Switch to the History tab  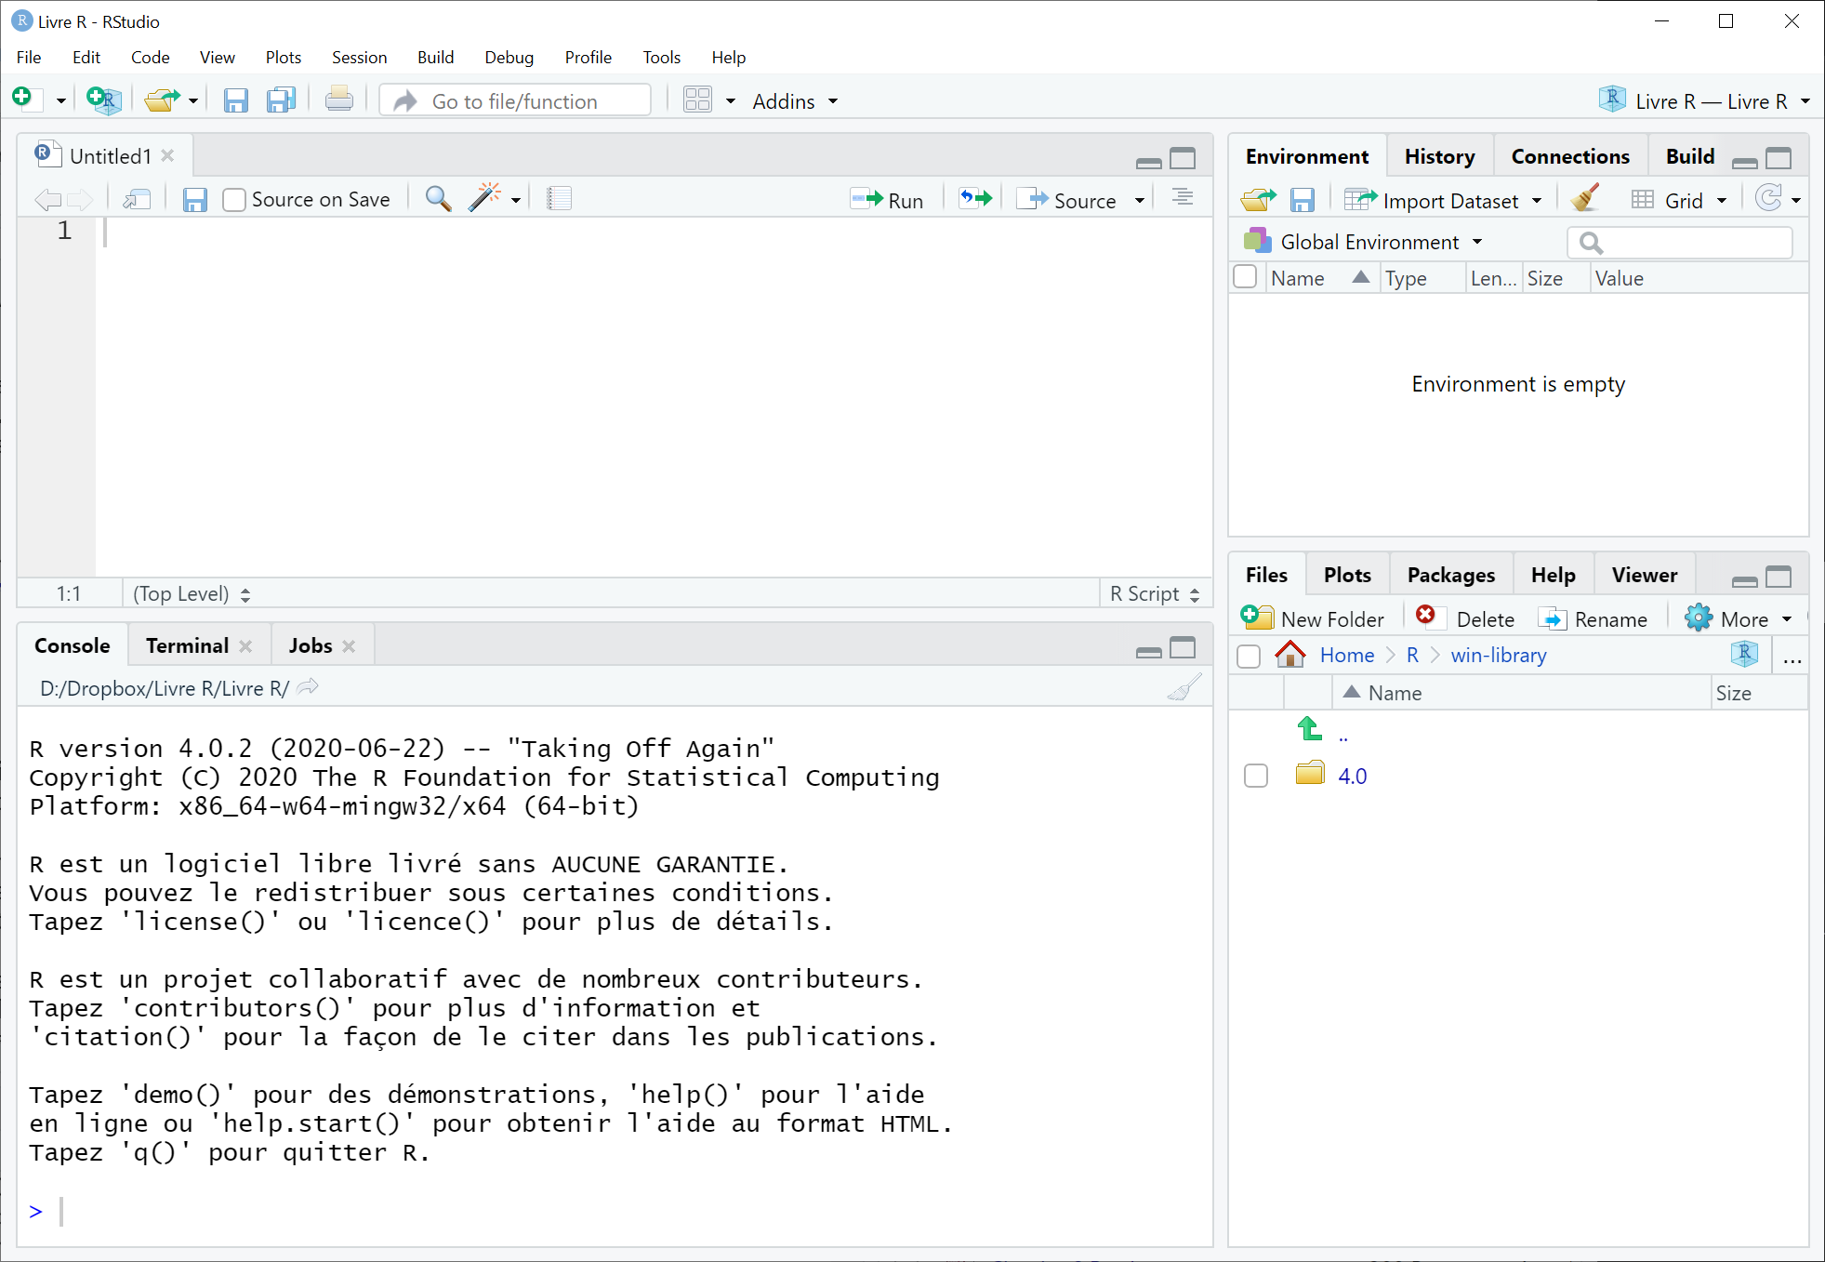1438,155
